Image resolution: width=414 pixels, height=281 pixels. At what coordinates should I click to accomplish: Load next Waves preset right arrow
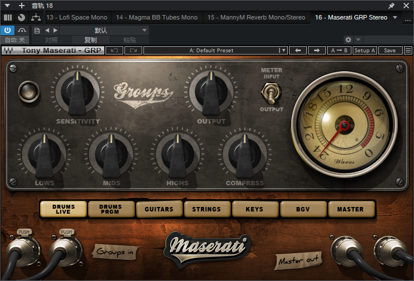tap(316, 50)
